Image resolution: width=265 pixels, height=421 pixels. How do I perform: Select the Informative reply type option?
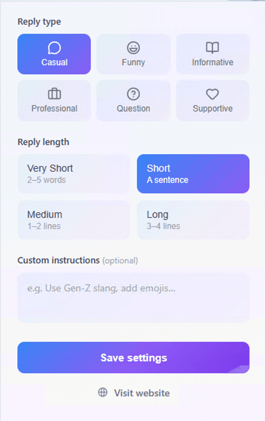tap(212, 54)
